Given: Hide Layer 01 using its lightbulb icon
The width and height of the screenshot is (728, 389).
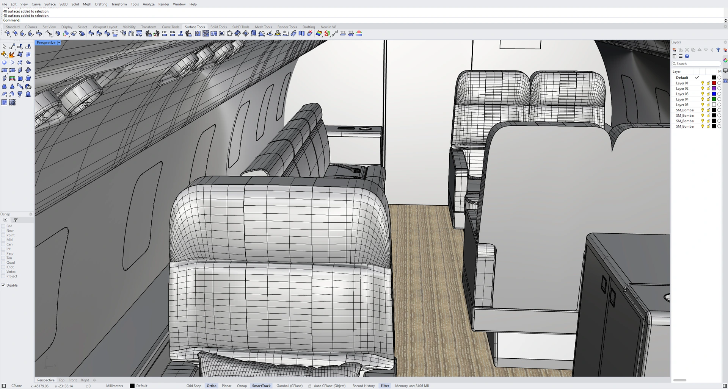Looking at the screenshot, I should pyautogui.click(x=703, y=83).
